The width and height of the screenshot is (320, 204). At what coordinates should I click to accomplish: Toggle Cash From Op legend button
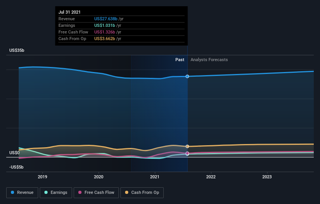click(x=142, y=192)
